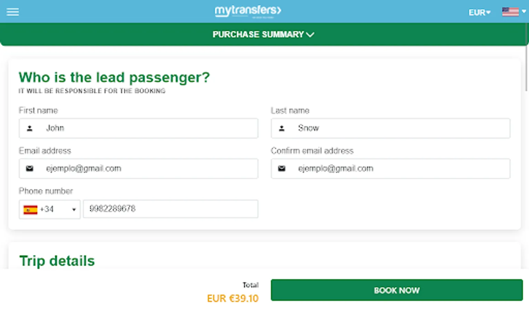Open the EUR currency dropdown
The height and width of the screenshot is (310, 529).
(479, 12)
